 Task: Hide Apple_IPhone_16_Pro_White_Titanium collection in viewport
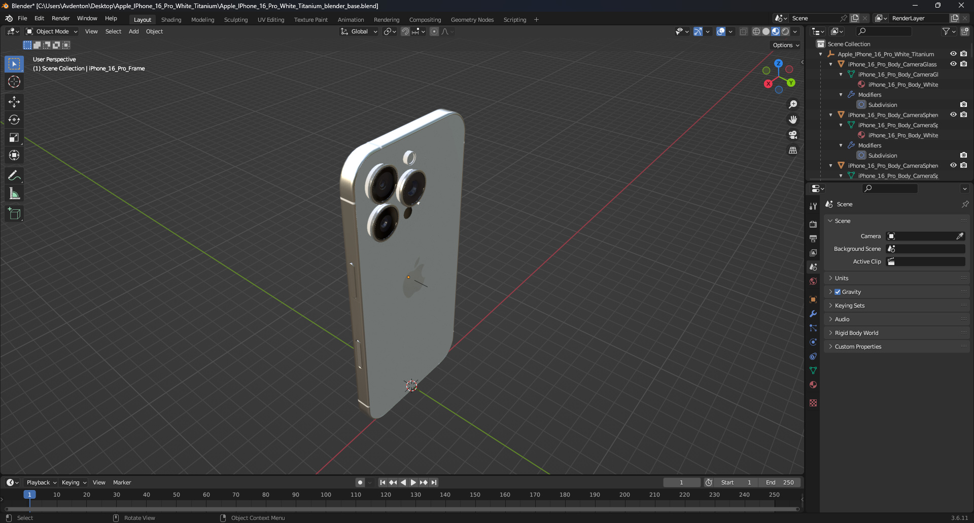953,54
